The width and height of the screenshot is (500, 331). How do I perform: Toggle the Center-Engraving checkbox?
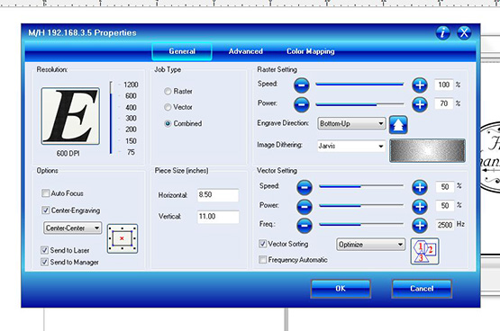click(x=46, y=210)
